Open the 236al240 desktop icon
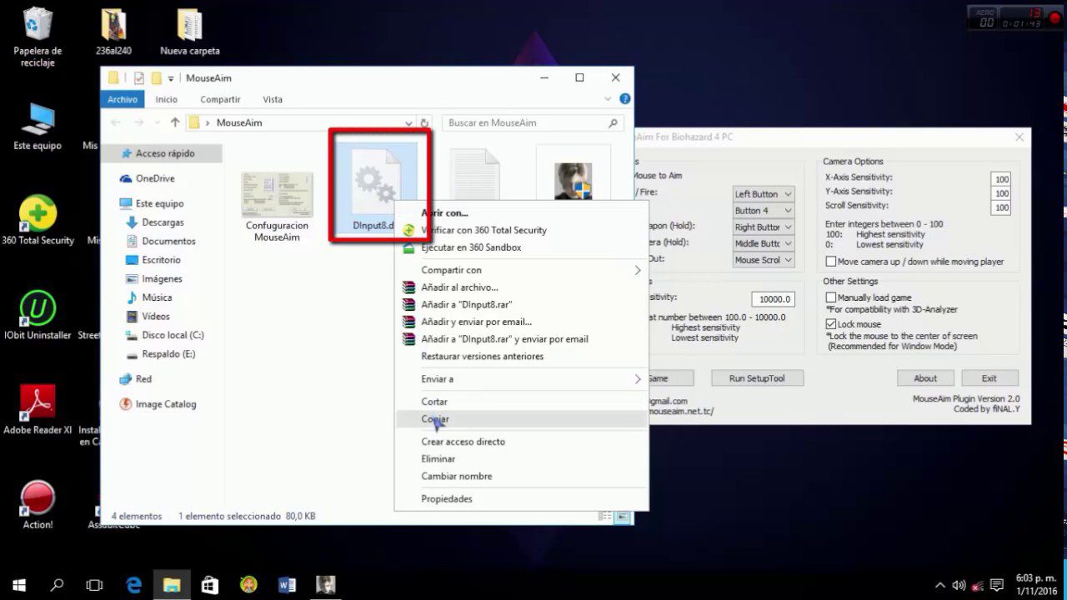 (113, 33)
